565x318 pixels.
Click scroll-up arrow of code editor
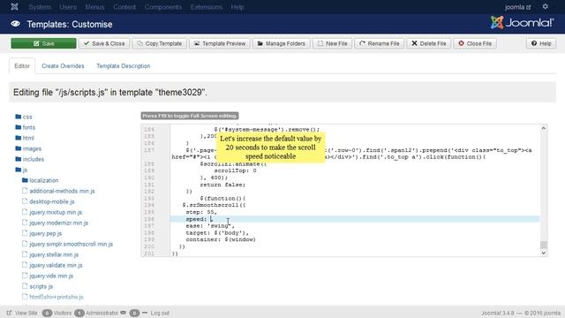(544, 128)
